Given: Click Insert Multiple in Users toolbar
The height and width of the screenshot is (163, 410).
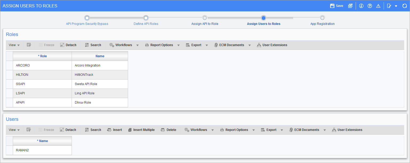Looking at the screenshot, I should point(141,130).
